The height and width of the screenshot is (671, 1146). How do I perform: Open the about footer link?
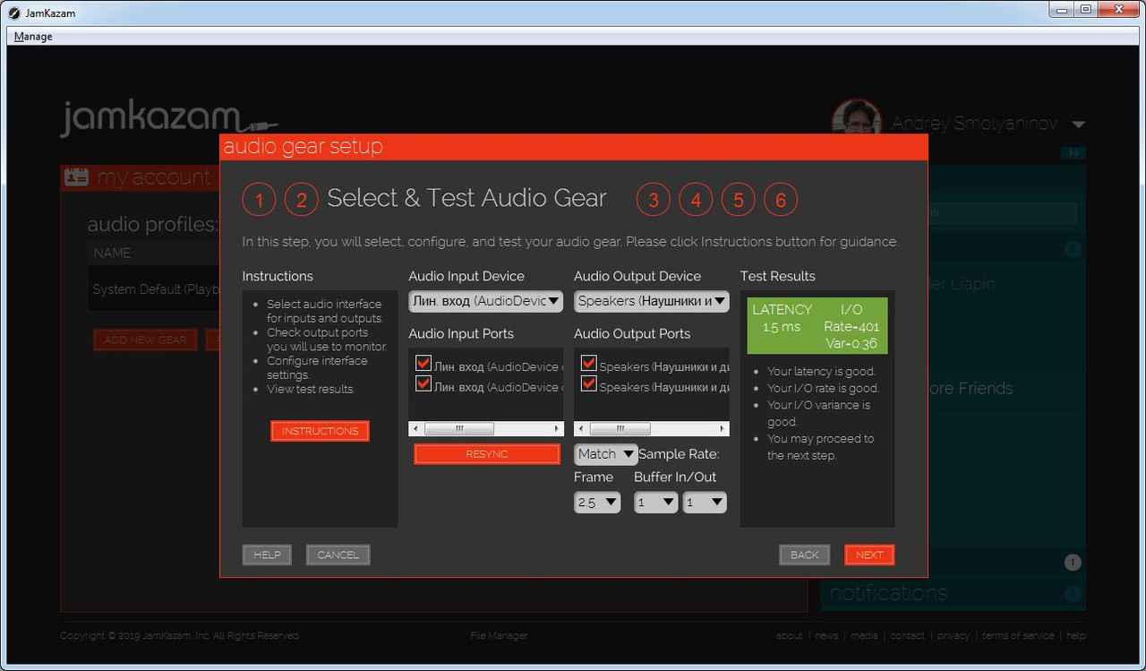point(790,635)
